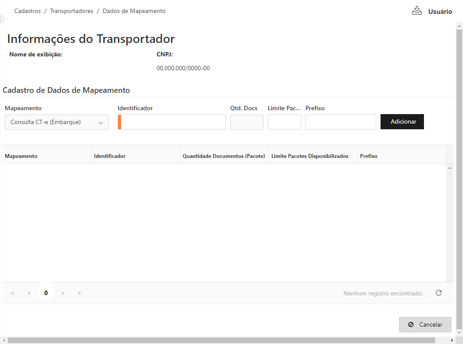The width and height of the screenshot is (463, 344).
Task: Open the Transportadores breadcrumb link
Action: [x=72, y=11]
